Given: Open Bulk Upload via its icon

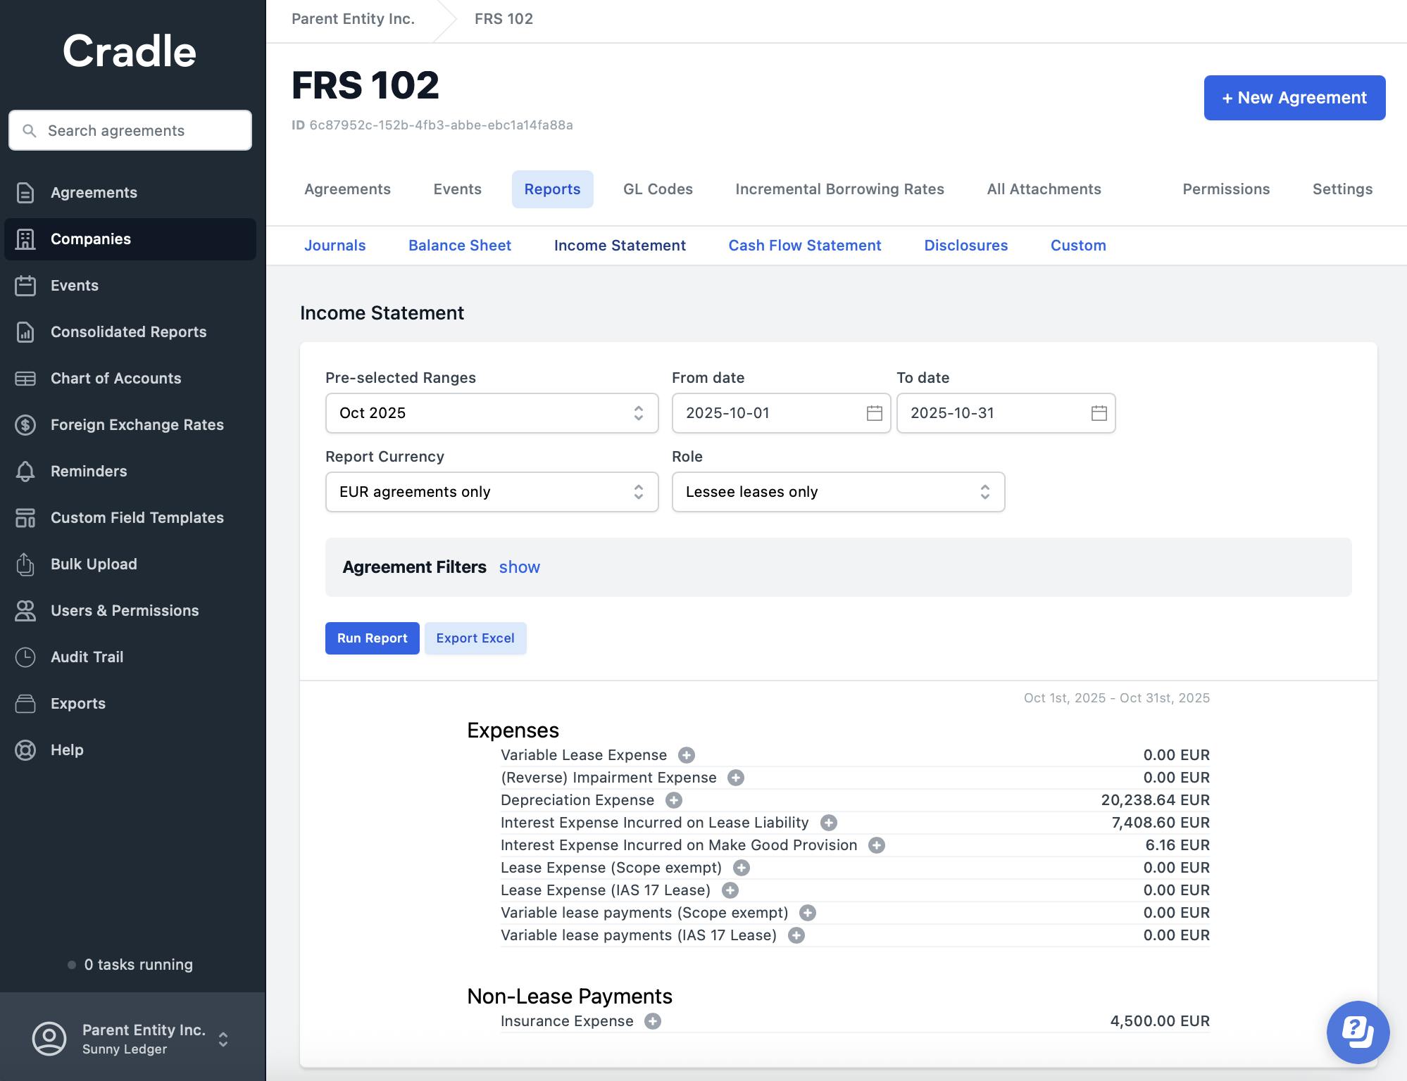Looking at the screenshot, I should (25, 564).
